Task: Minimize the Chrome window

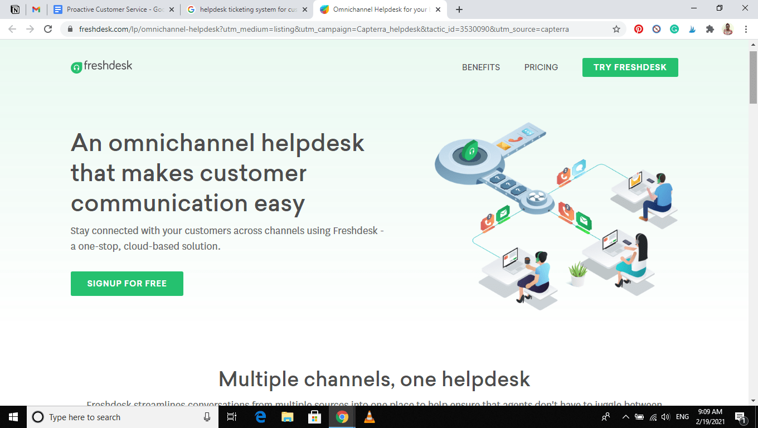Action: (x=694, y=8)
